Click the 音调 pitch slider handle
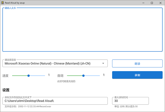 (83, 76)
